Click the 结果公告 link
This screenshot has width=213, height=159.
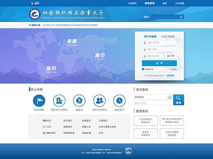pos(86,127)
